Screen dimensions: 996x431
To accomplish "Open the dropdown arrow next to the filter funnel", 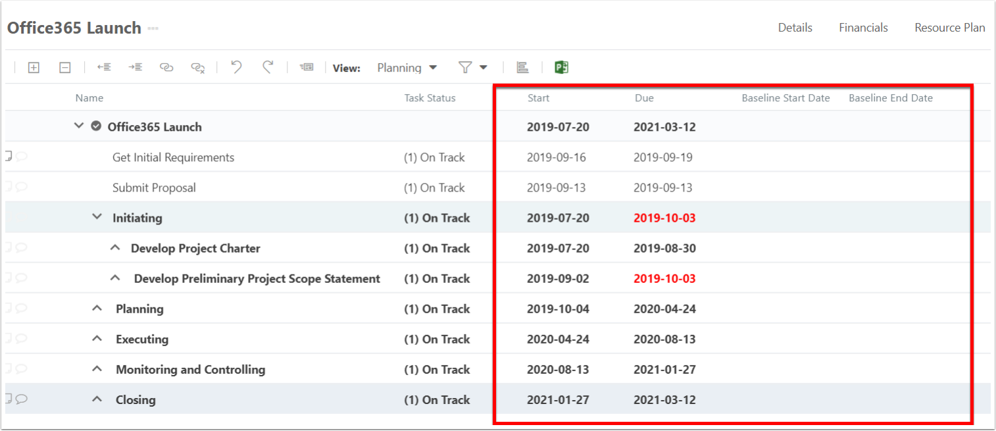I will [x=484, y=68].
